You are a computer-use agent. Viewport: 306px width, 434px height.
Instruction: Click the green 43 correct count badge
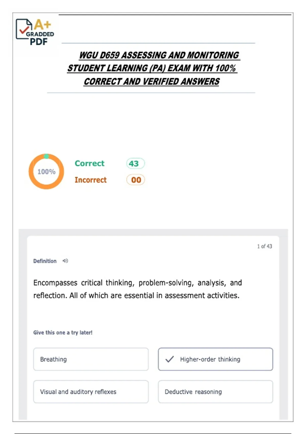pos(135,163)
